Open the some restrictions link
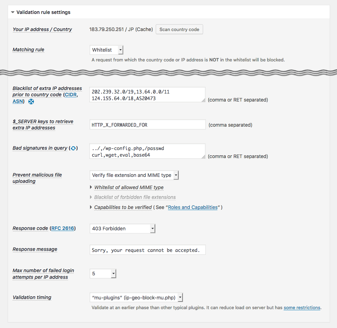The height and width of the screenshot is (328, 337). click(302, 308)
